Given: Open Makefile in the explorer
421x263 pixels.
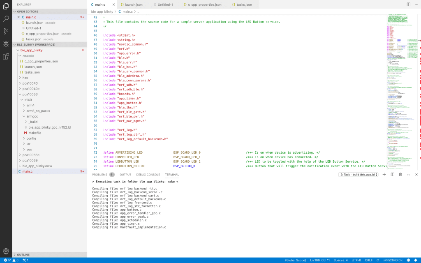Looking at the screenshot, I should pos(35,133).
